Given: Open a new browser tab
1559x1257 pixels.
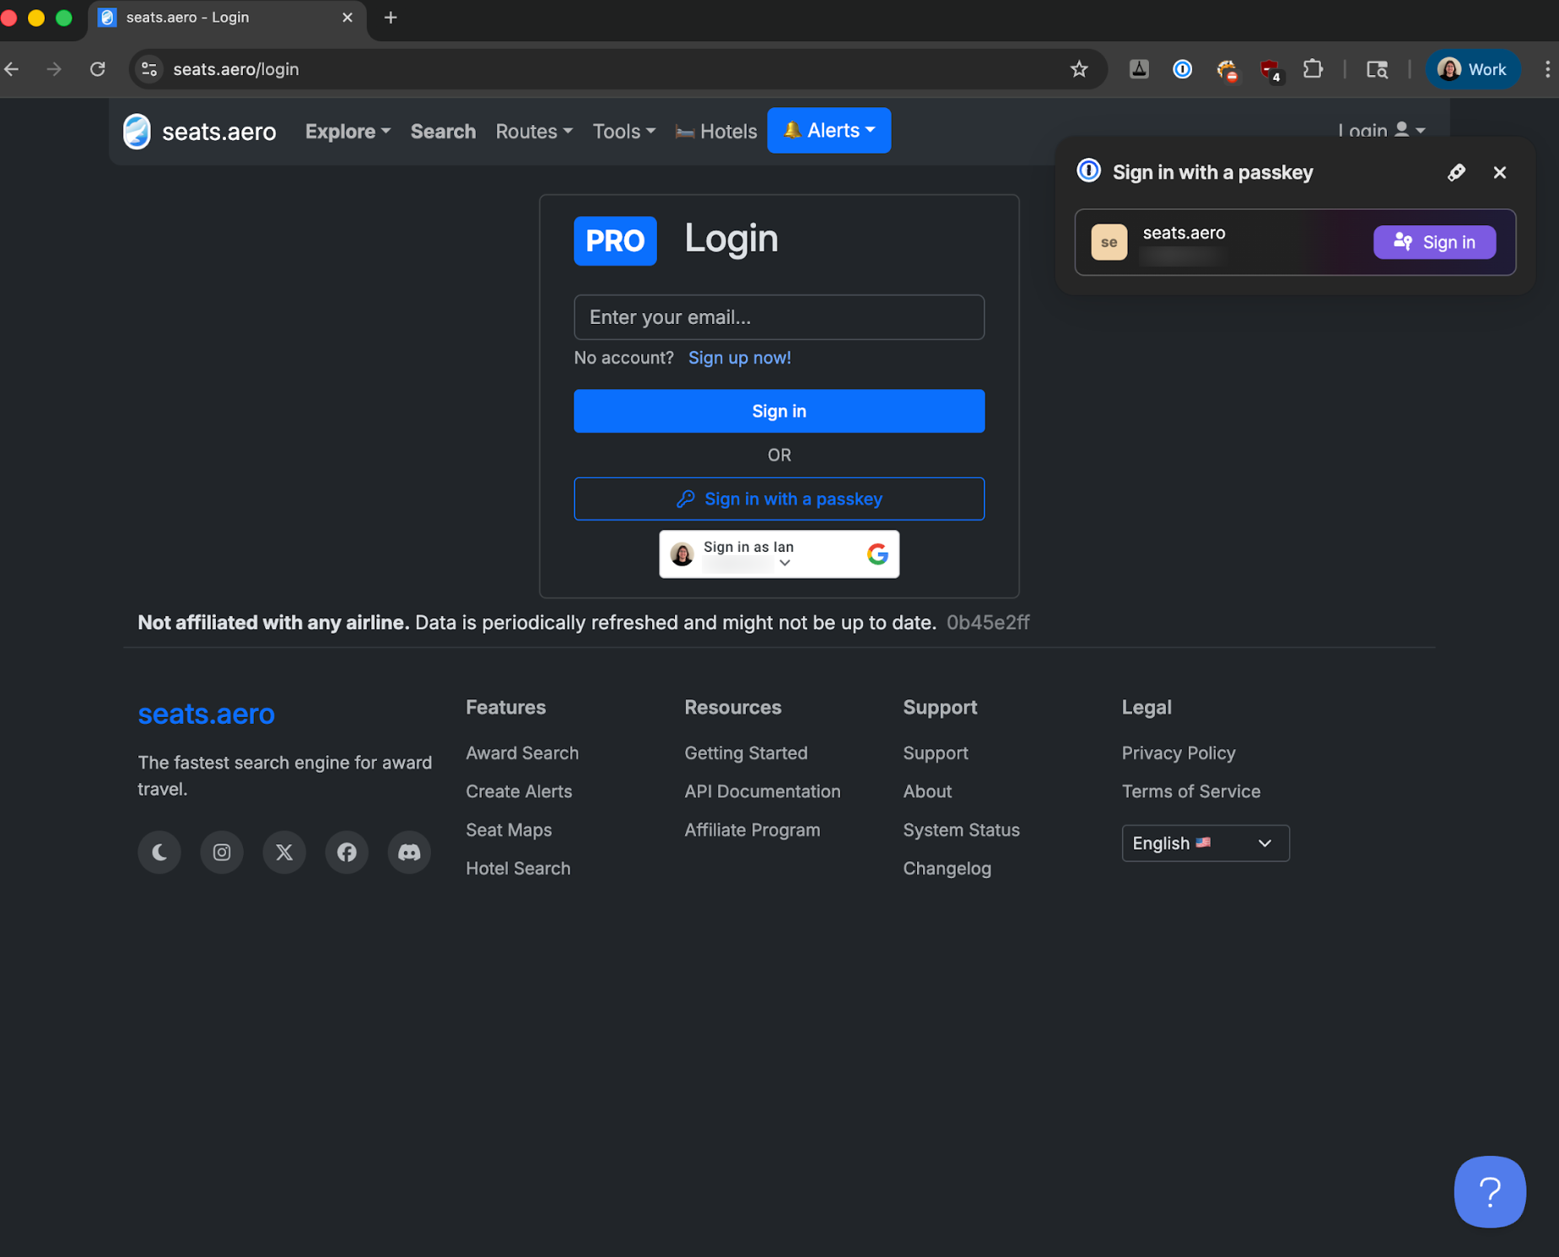Looking at the screenshot, I should [x=391, y=18].
